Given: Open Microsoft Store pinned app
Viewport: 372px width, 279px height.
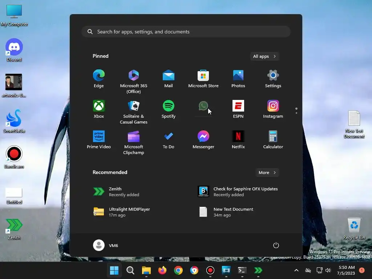Looking at the screenshot, I should (203, 79).
